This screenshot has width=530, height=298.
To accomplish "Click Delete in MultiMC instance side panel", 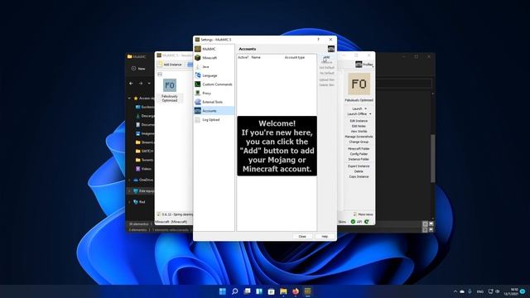I will 359,171.
